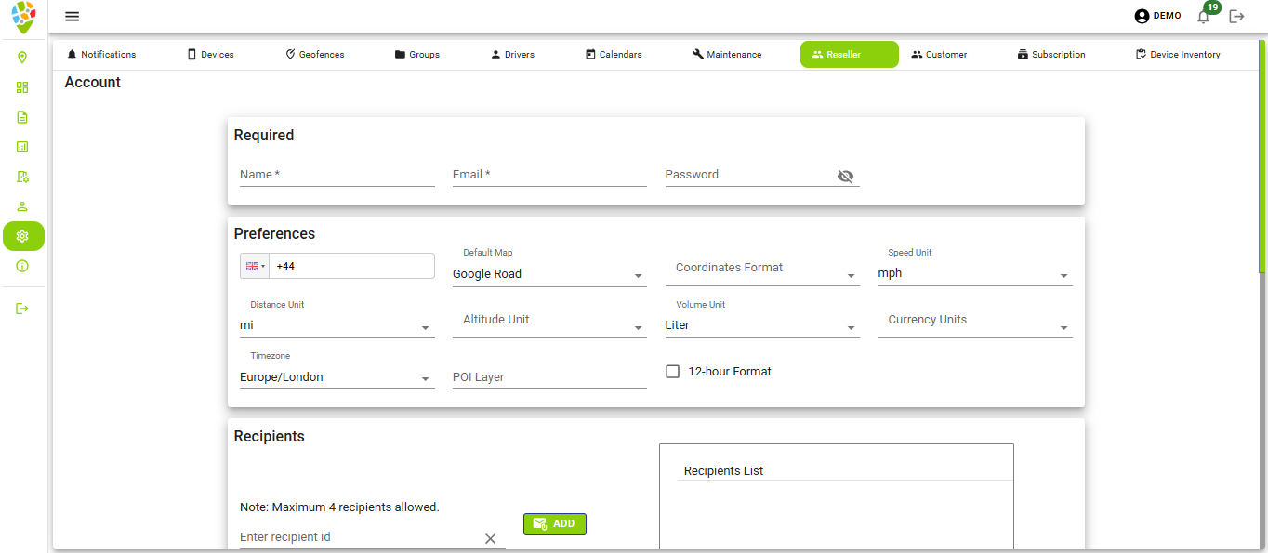Click the logout icon at top right
1268x553 pixels.
(x=1236, y=16)
